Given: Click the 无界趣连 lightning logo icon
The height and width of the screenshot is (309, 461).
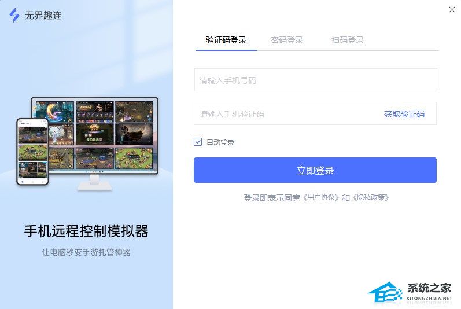Looking at the screenshot, I should tap(14, 15).
